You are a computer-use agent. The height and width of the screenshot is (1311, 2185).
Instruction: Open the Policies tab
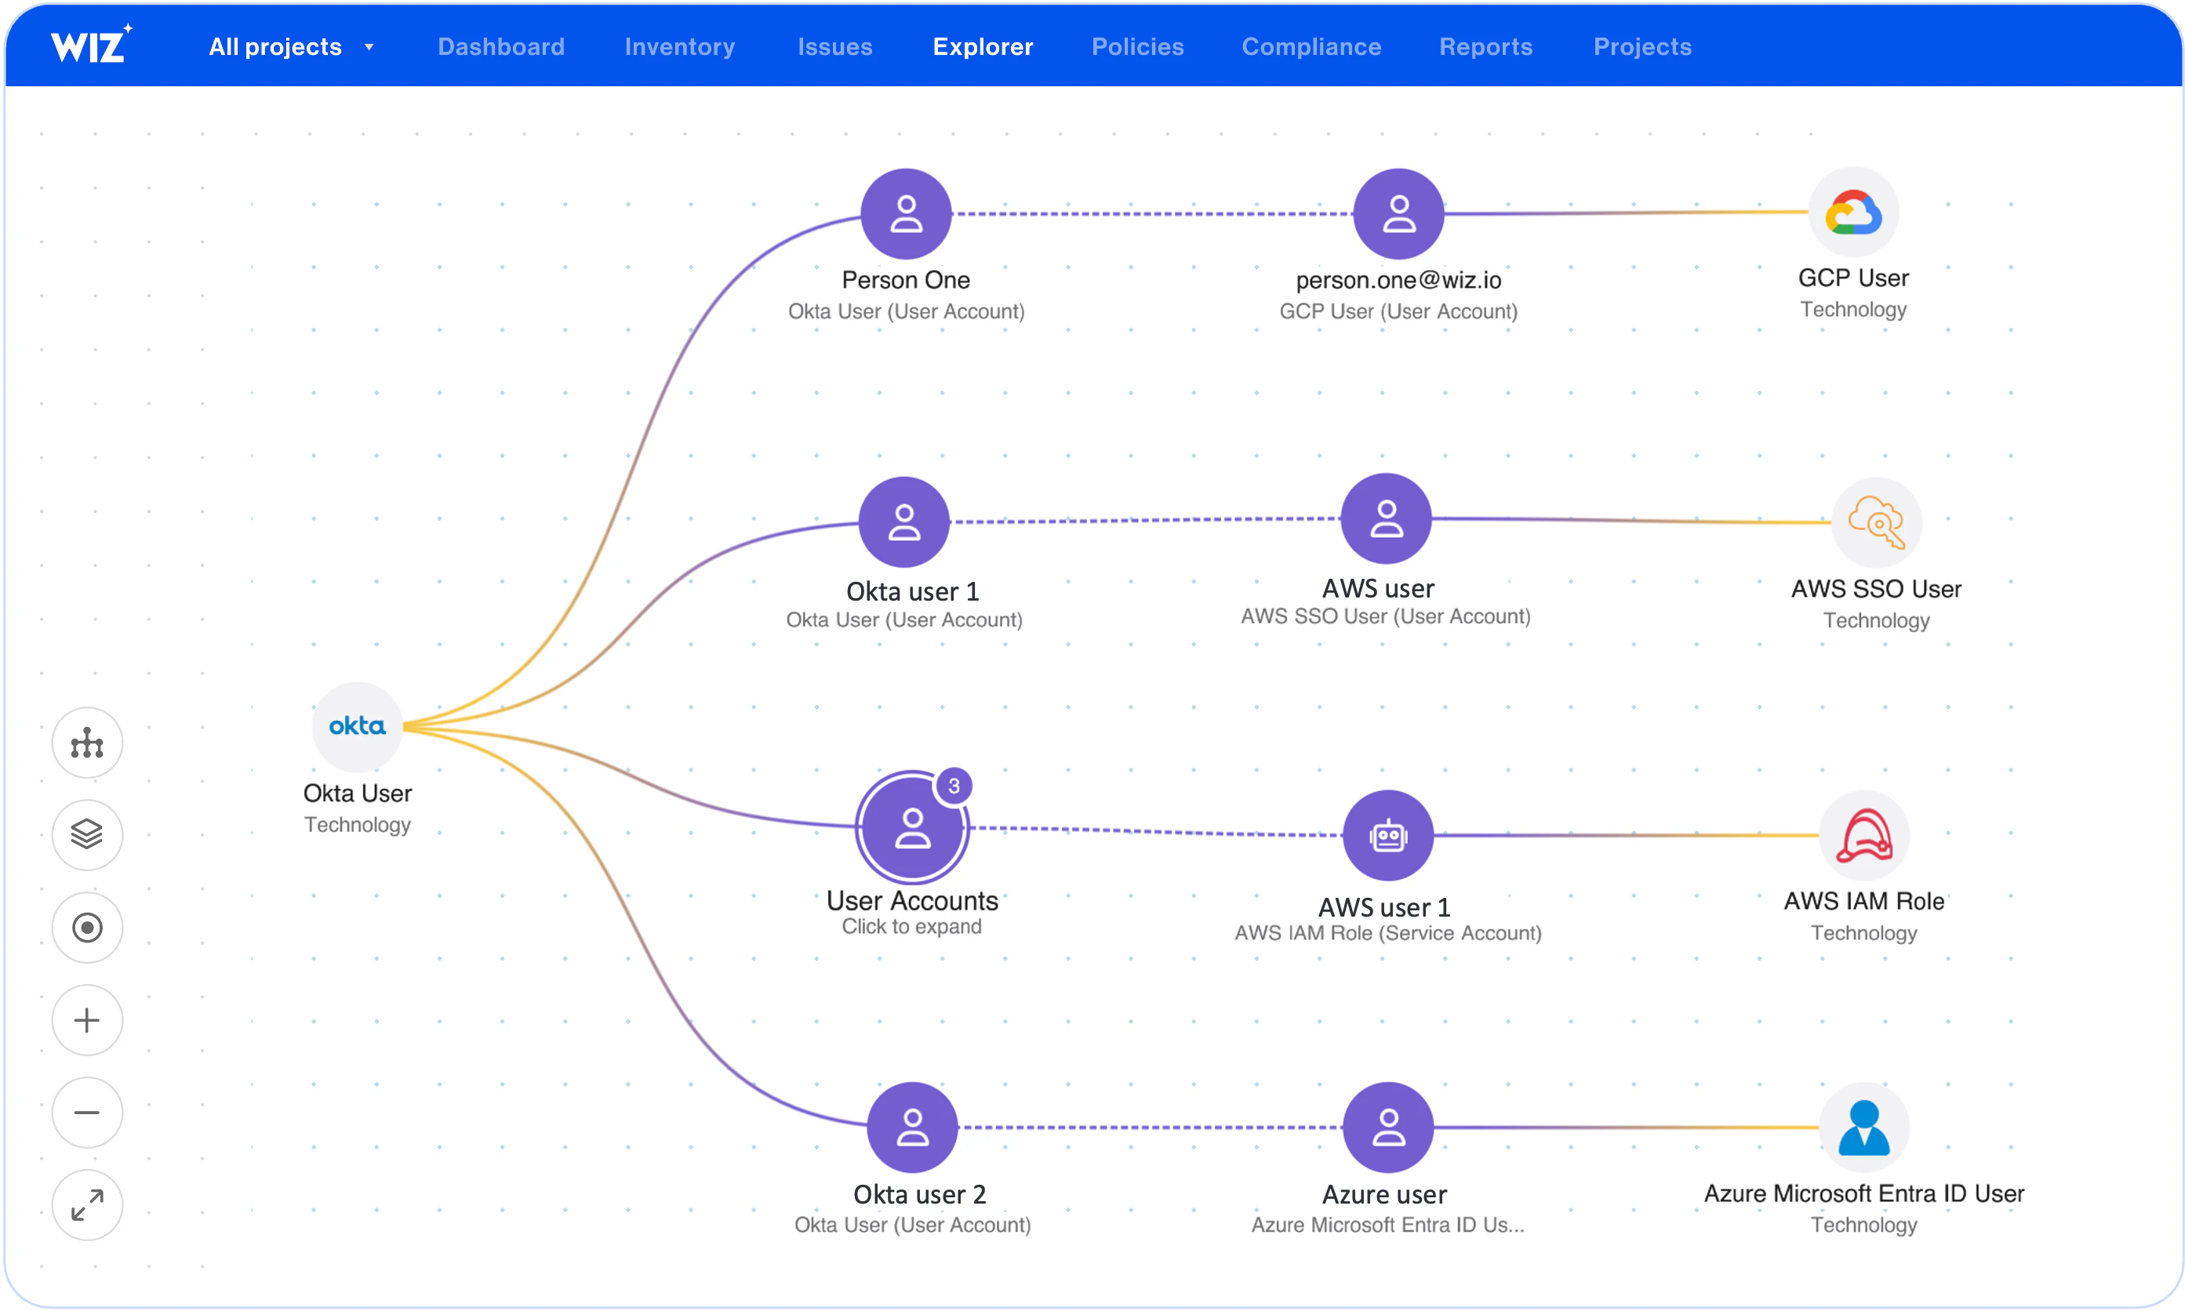pyautogui.click(x=1137, y=47)
